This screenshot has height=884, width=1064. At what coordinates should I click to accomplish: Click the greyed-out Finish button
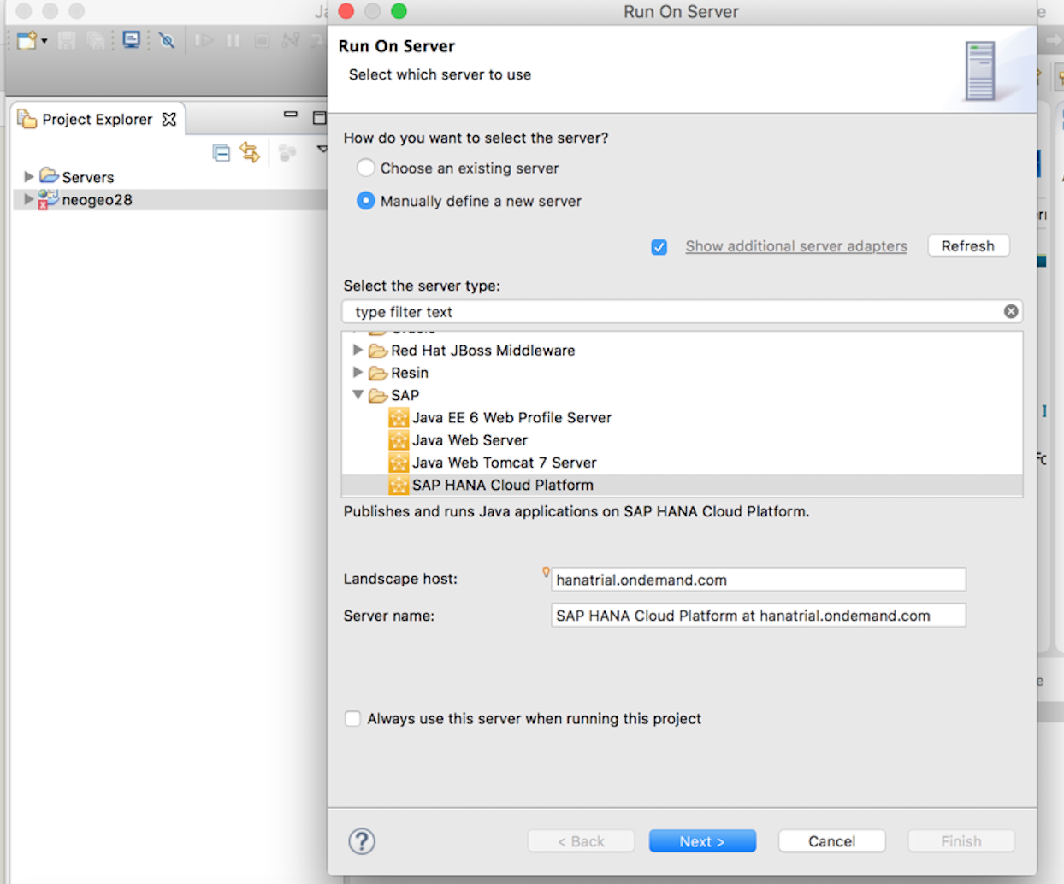tap(961, 841)
